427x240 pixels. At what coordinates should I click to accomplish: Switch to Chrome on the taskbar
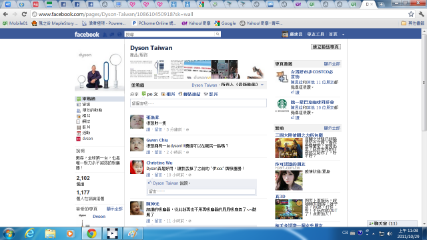92,233
